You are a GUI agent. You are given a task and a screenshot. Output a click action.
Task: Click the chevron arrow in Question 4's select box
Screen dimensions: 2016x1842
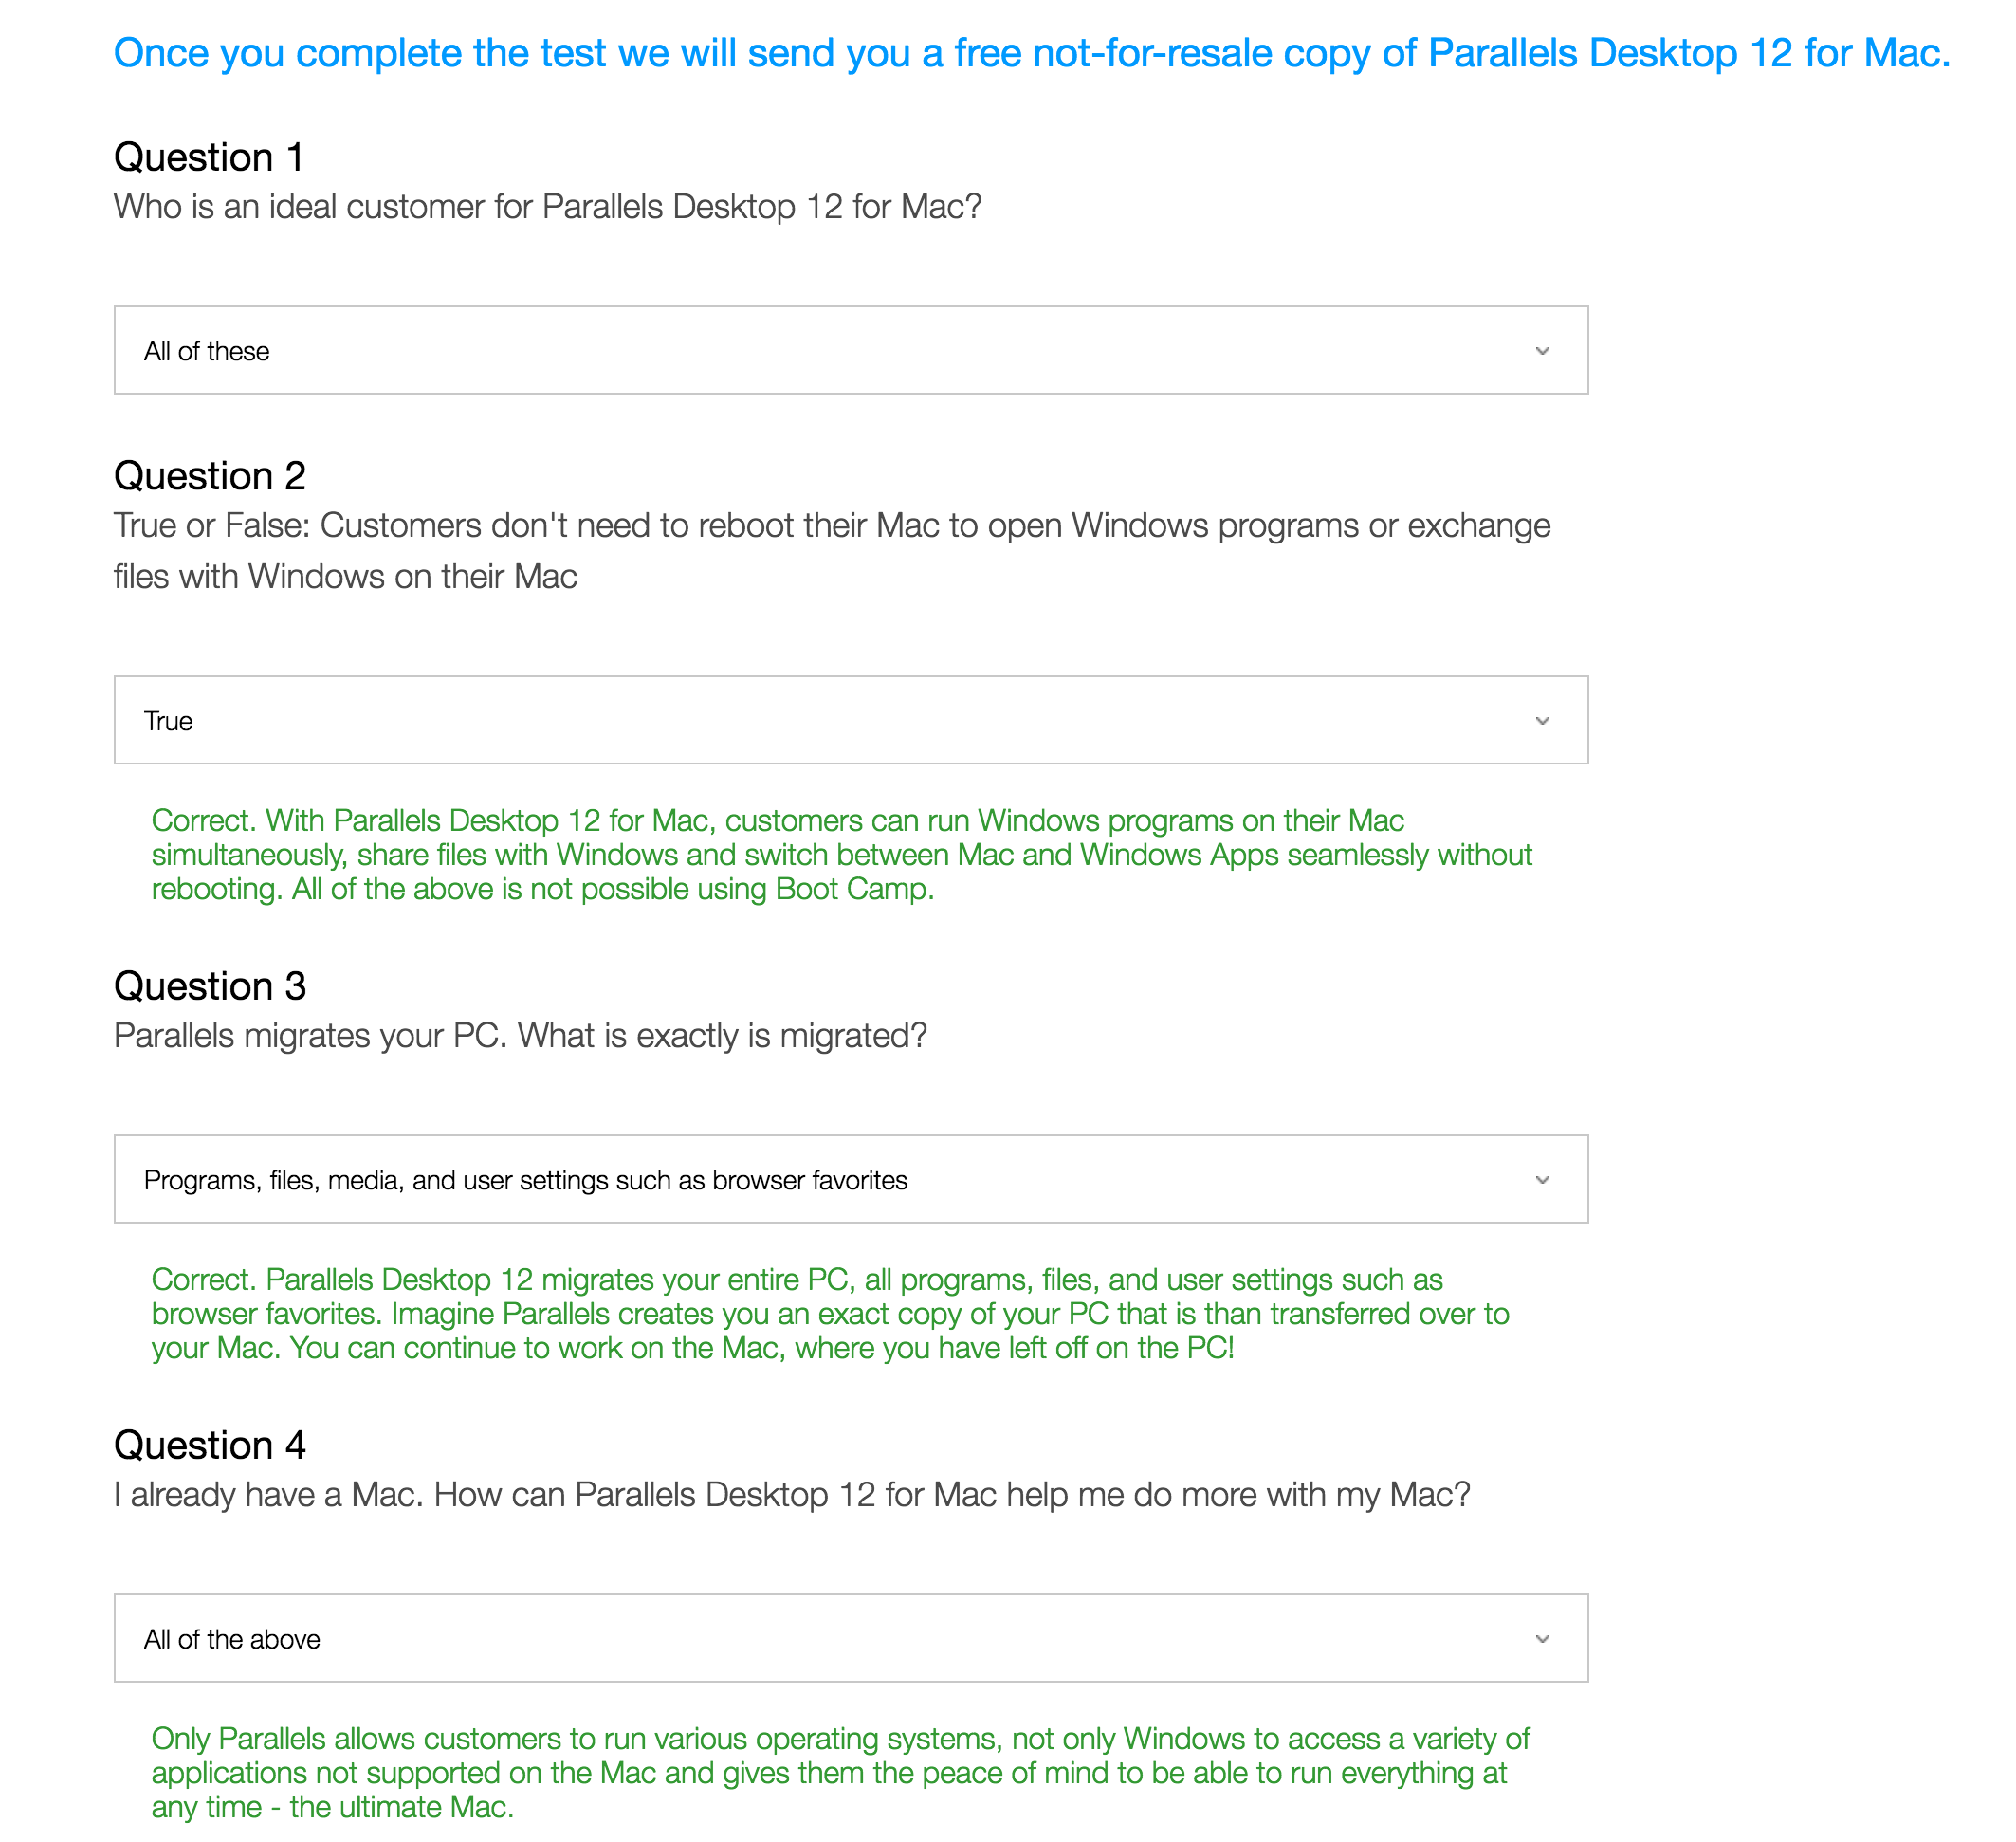(1542, 1639)
